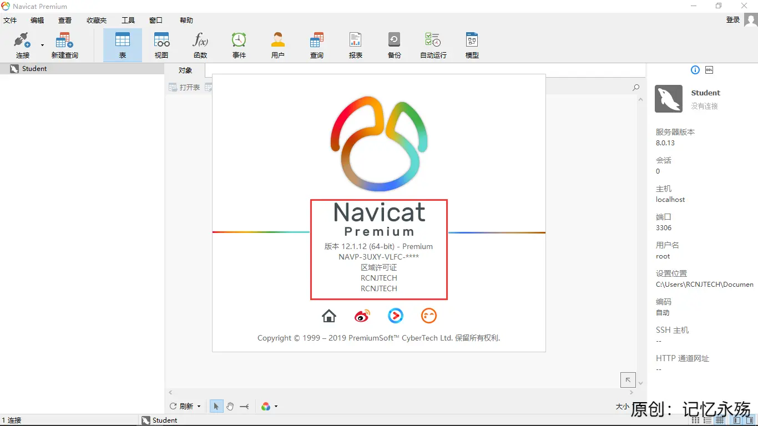Click the colorful Navicat logo
Screen dimensions: 758x426
click(x=379, y=144)
